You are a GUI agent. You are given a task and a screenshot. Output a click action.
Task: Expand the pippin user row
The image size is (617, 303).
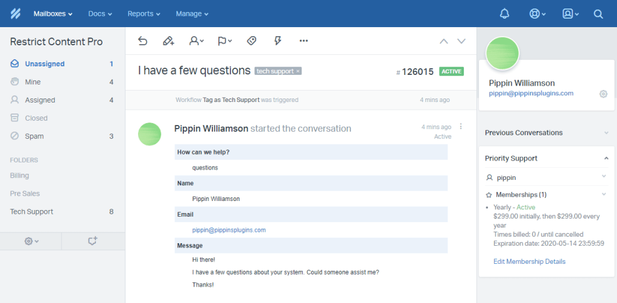[546, 177]
